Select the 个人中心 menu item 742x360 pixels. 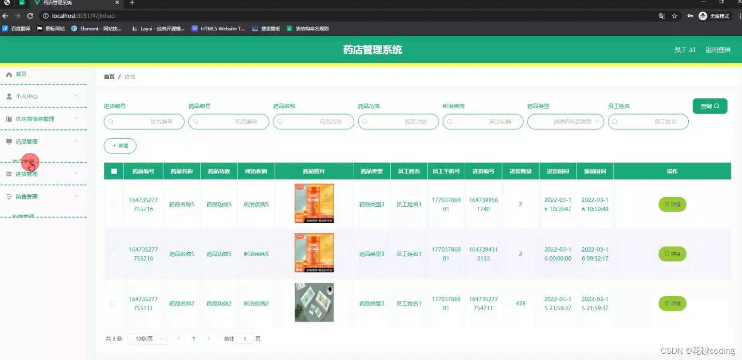click(x=43, y=97)
